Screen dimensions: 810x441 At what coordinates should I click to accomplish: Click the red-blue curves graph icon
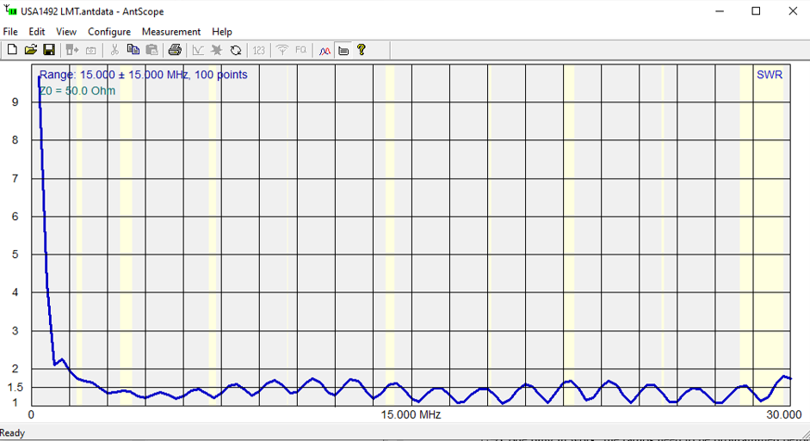click(x=325, y=50)
